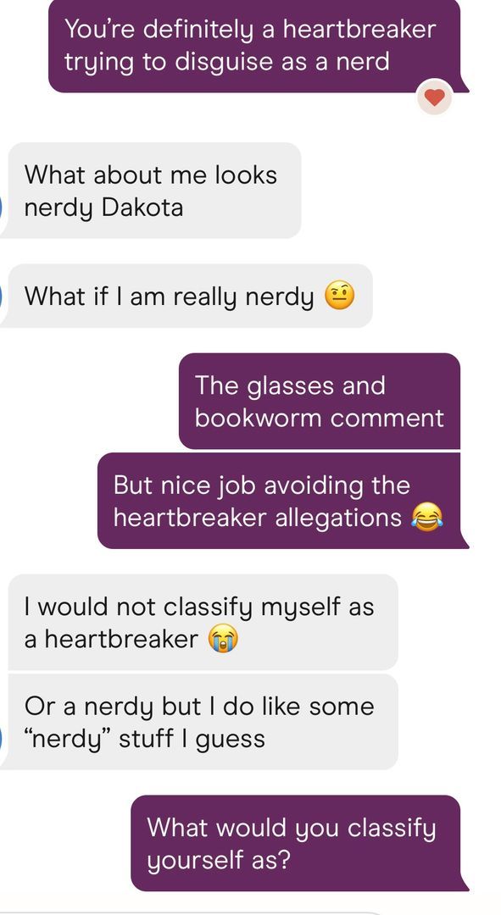Select the 'What about me looks nerdy Dakota' bubble
The width and height of the screenshot is (501, 915).
pos(151,191)
